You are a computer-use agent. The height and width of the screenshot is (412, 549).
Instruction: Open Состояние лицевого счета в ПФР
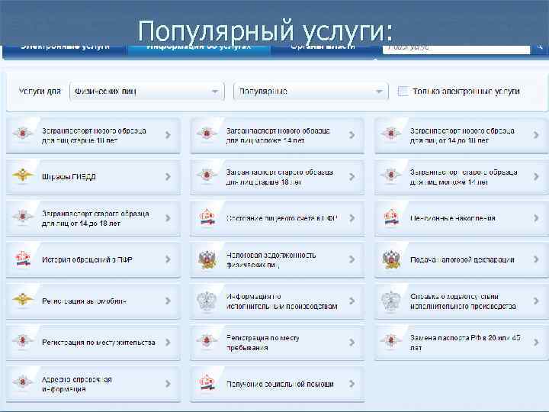tap(278, 218)
